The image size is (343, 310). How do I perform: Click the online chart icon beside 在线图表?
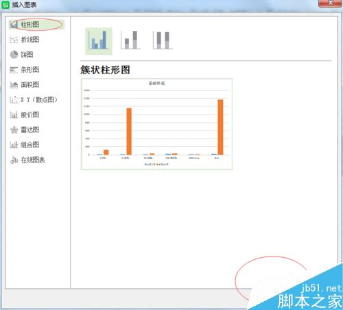(14, 160)
